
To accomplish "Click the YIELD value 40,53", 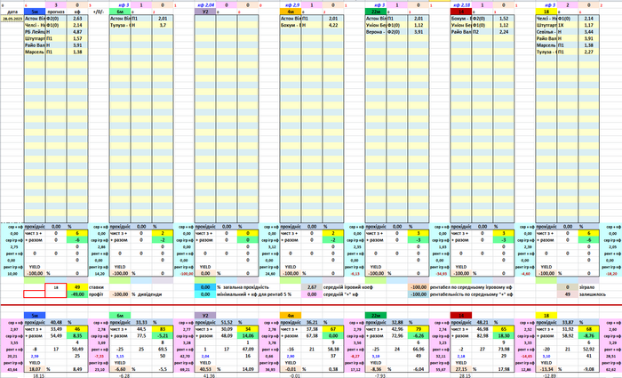I will click(x=205, y=369).
